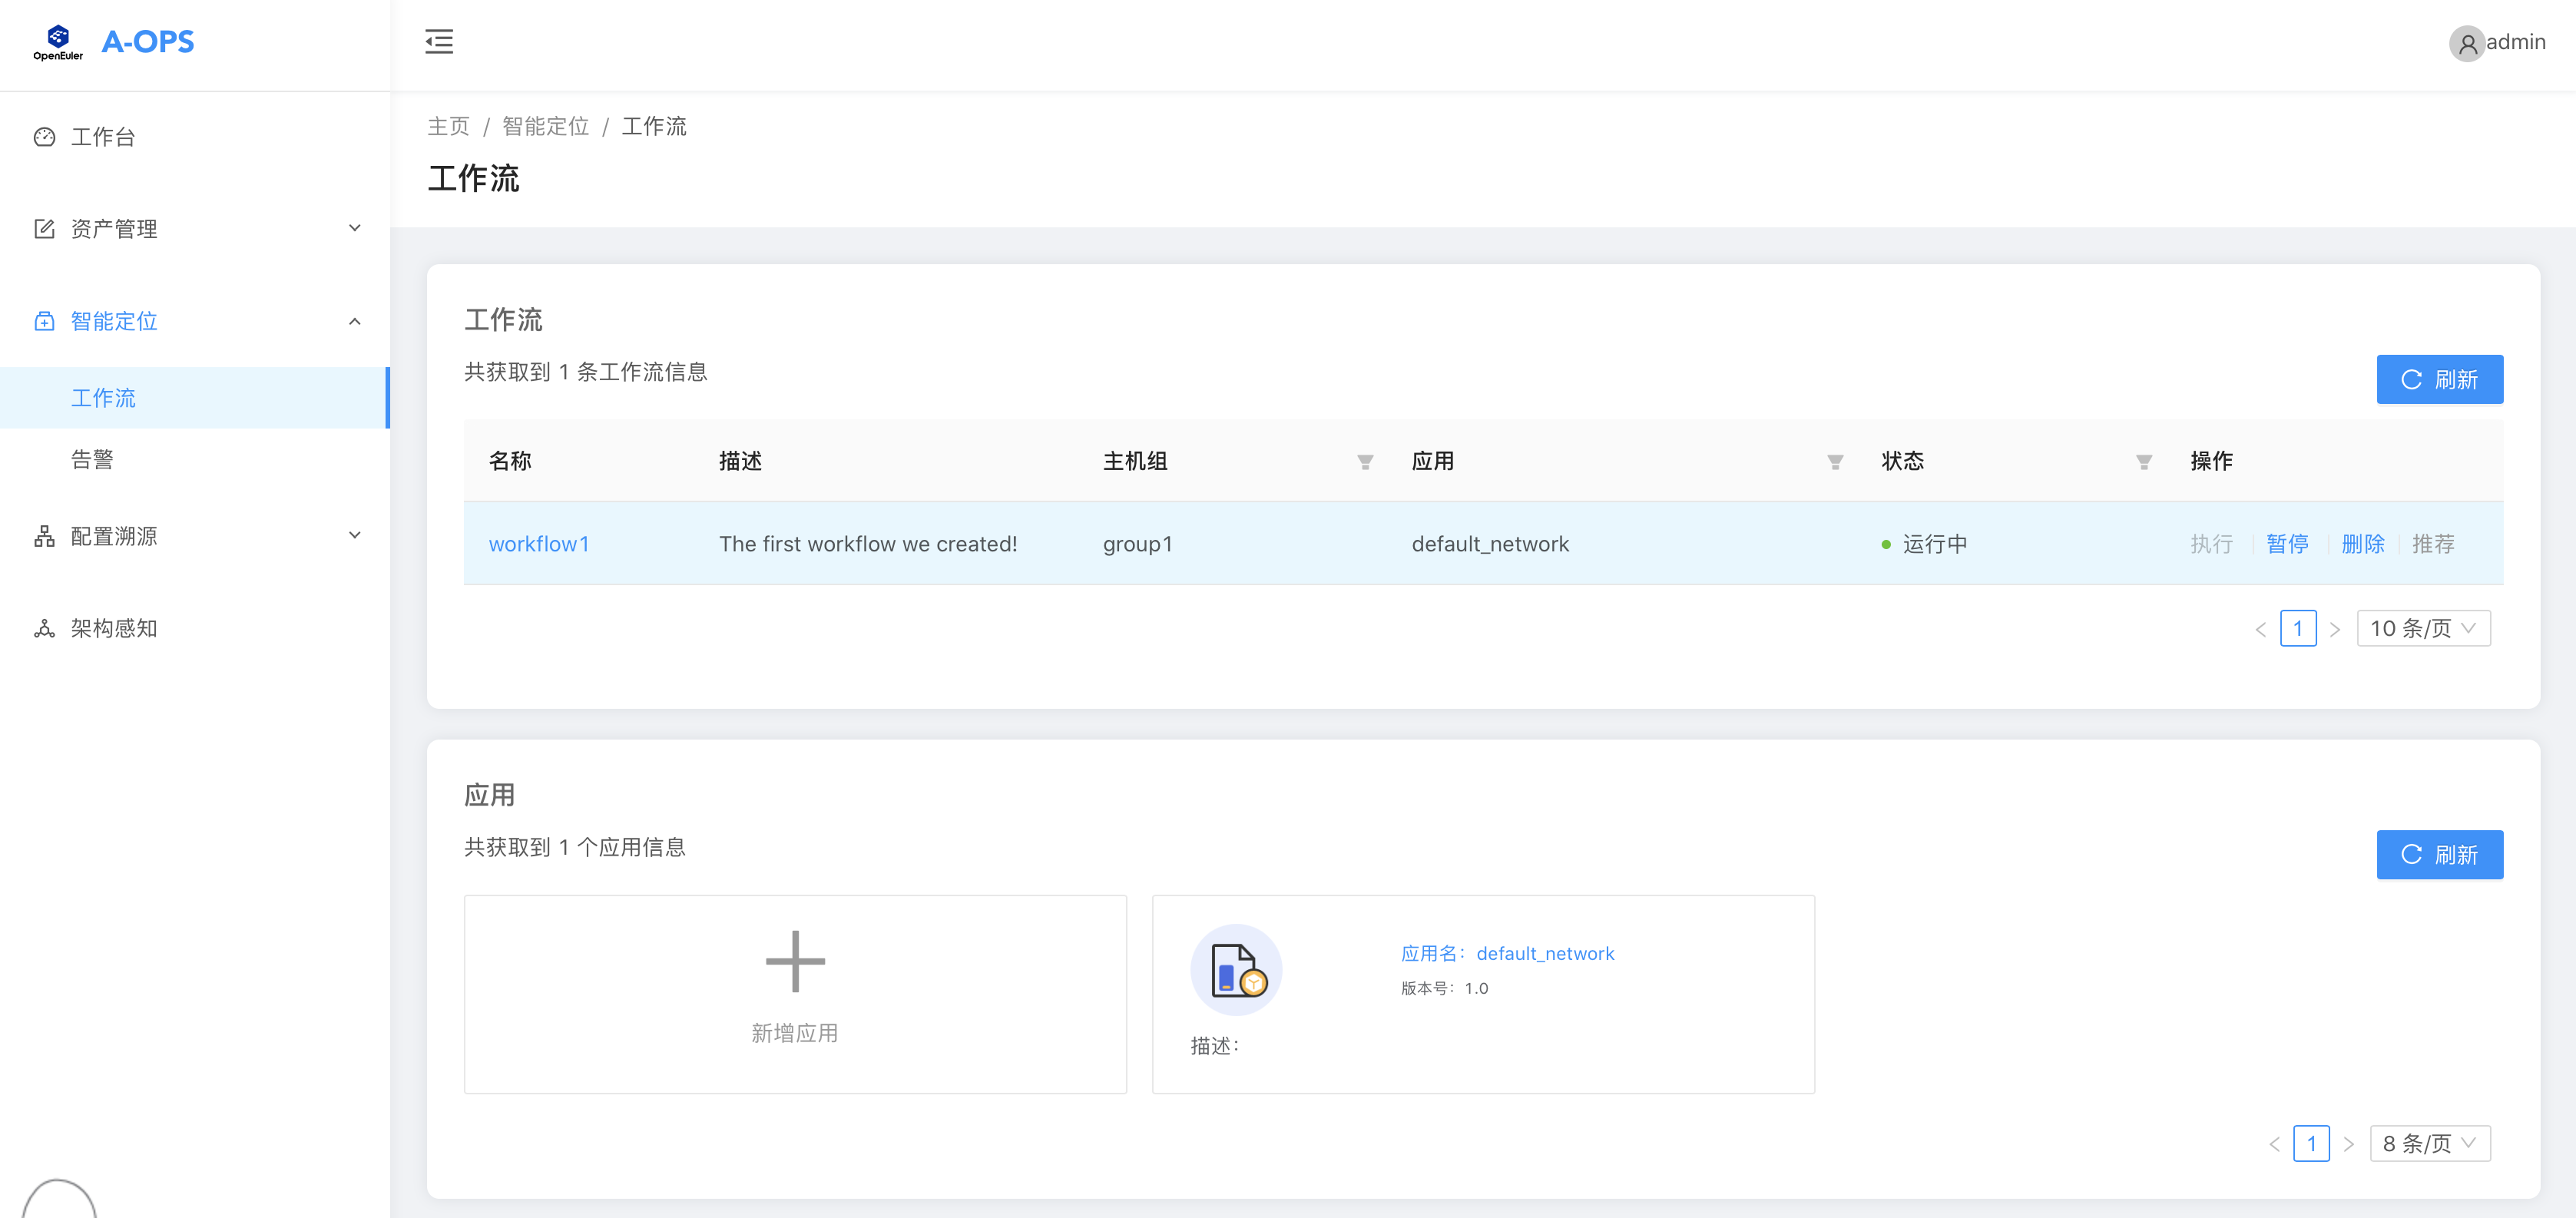The image size is (2576, 1218).
Task: Select the 告警 submenu item
Action: 92,460
